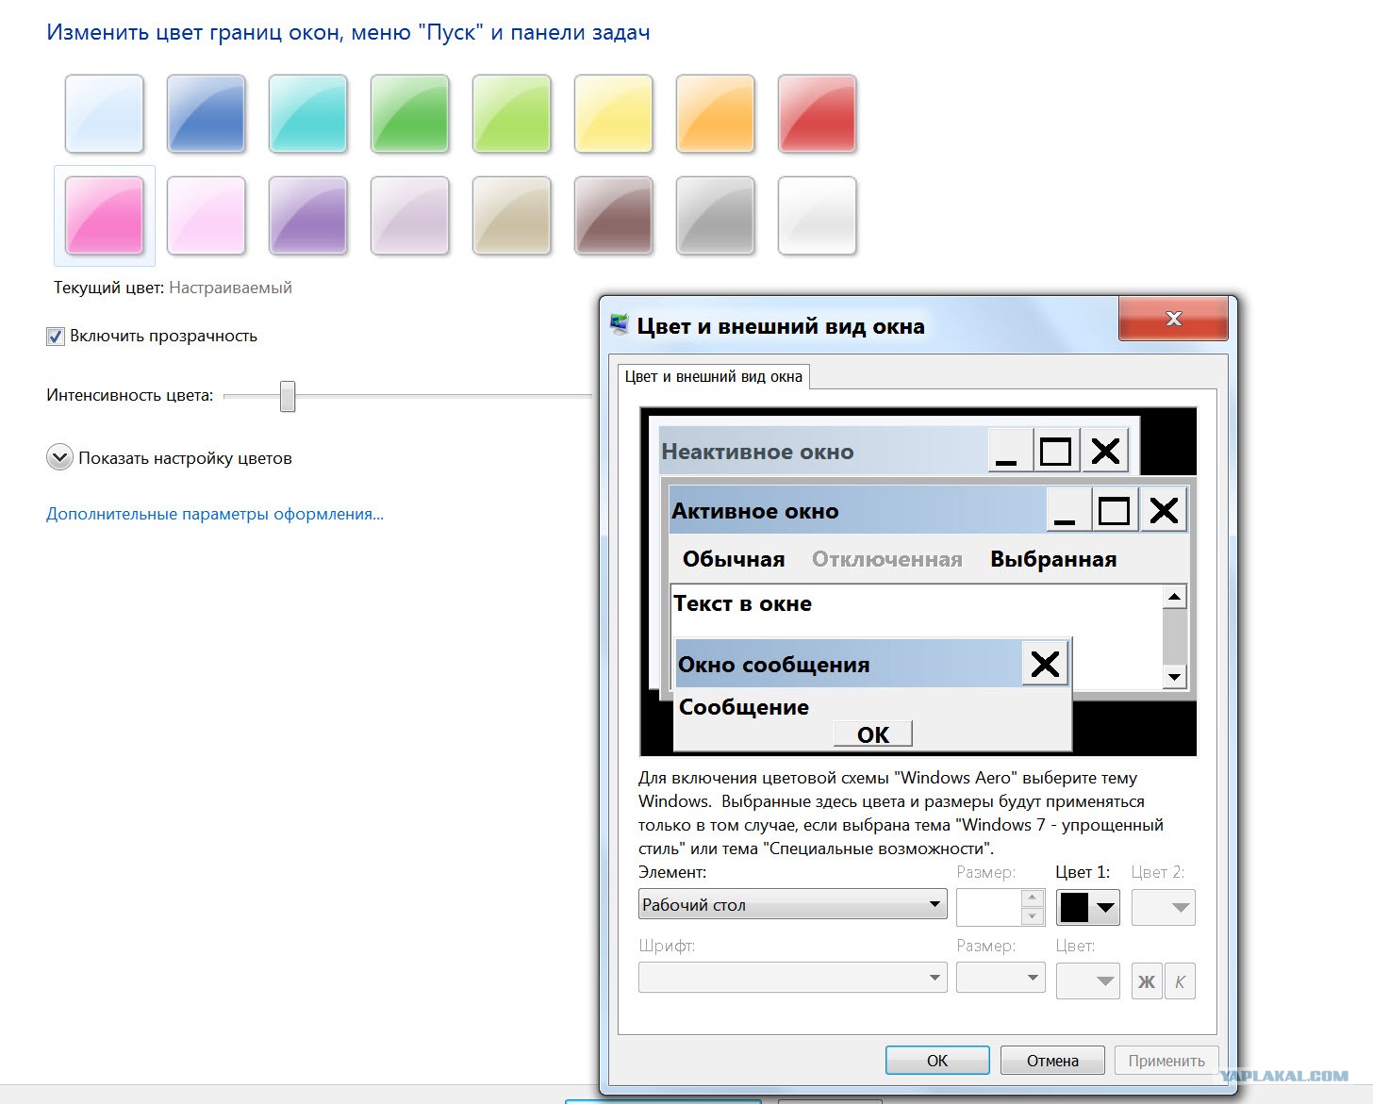The height and width of the screenshot is (1104, 1373).
Task: Click the OK button inside preview message box
Action: click(x=873, y=734)
